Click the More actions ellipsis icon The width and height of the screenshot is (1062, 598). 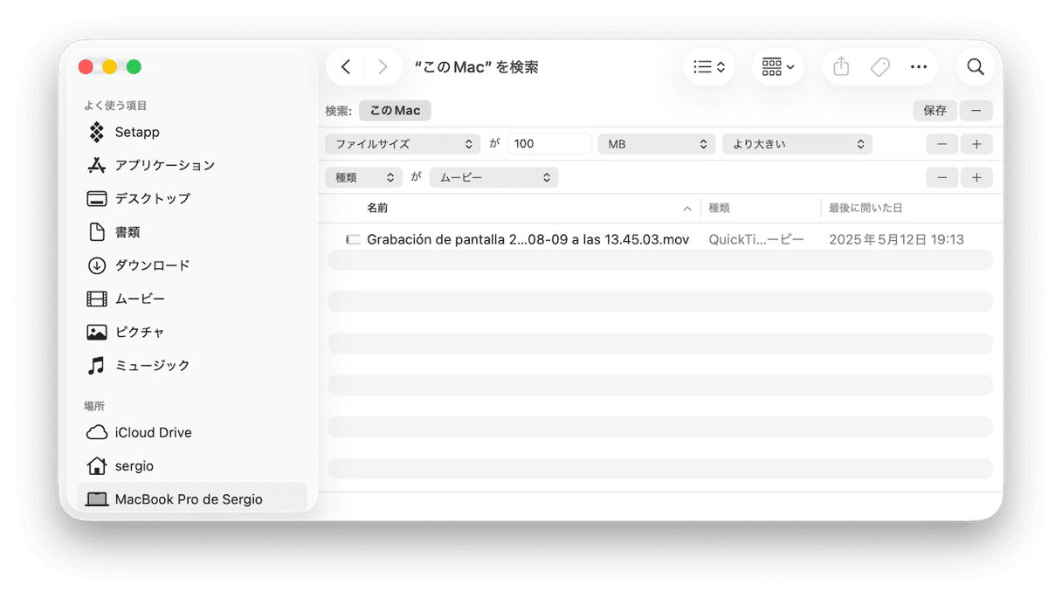919,66
